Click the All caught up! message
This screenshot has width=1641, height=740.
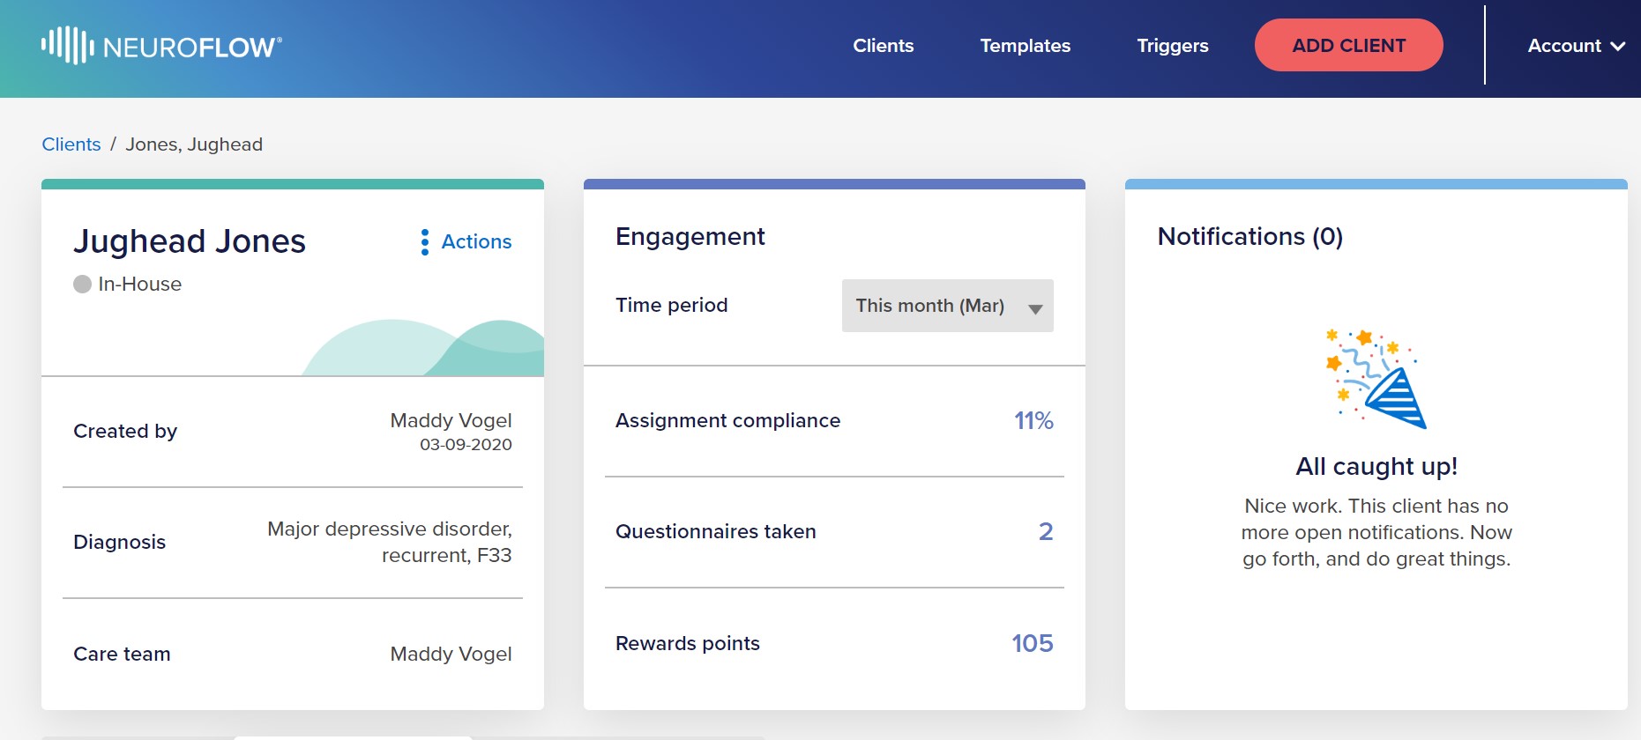pos(1376,466)
